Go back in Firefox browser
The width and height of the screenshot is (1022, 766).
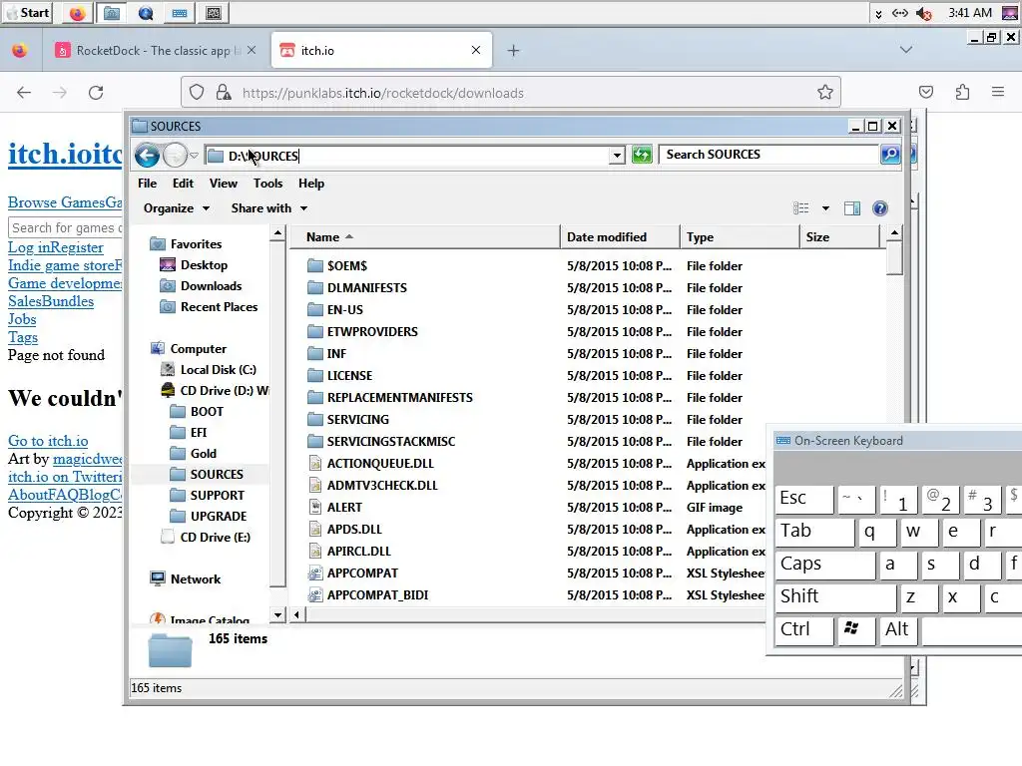[x=24, y=93]
